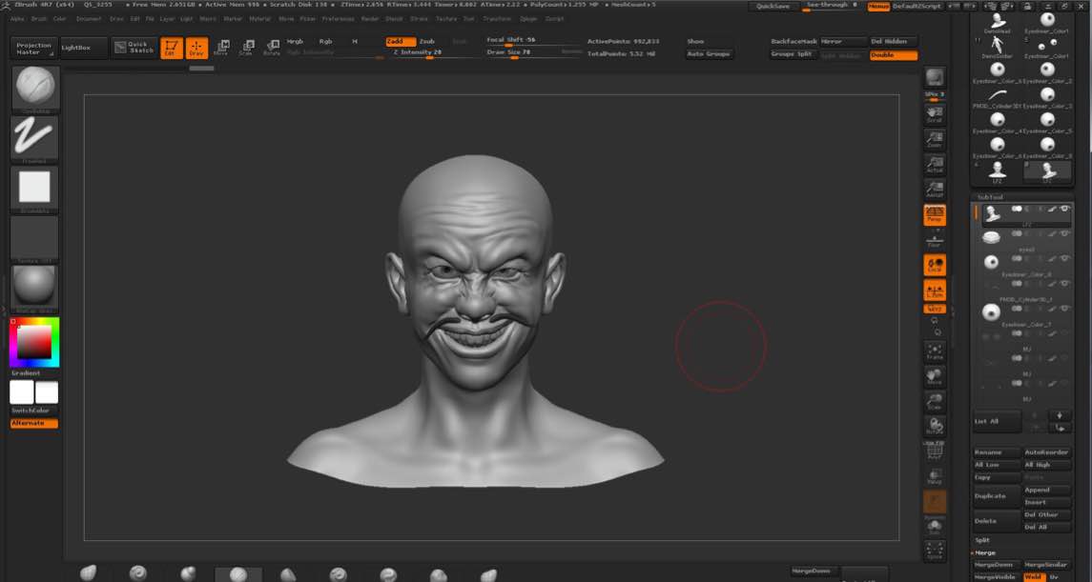Click the Scroll canvas icon on right shelf
Image resolution: width=1092 pixels, height=582 pixels.
935,114
